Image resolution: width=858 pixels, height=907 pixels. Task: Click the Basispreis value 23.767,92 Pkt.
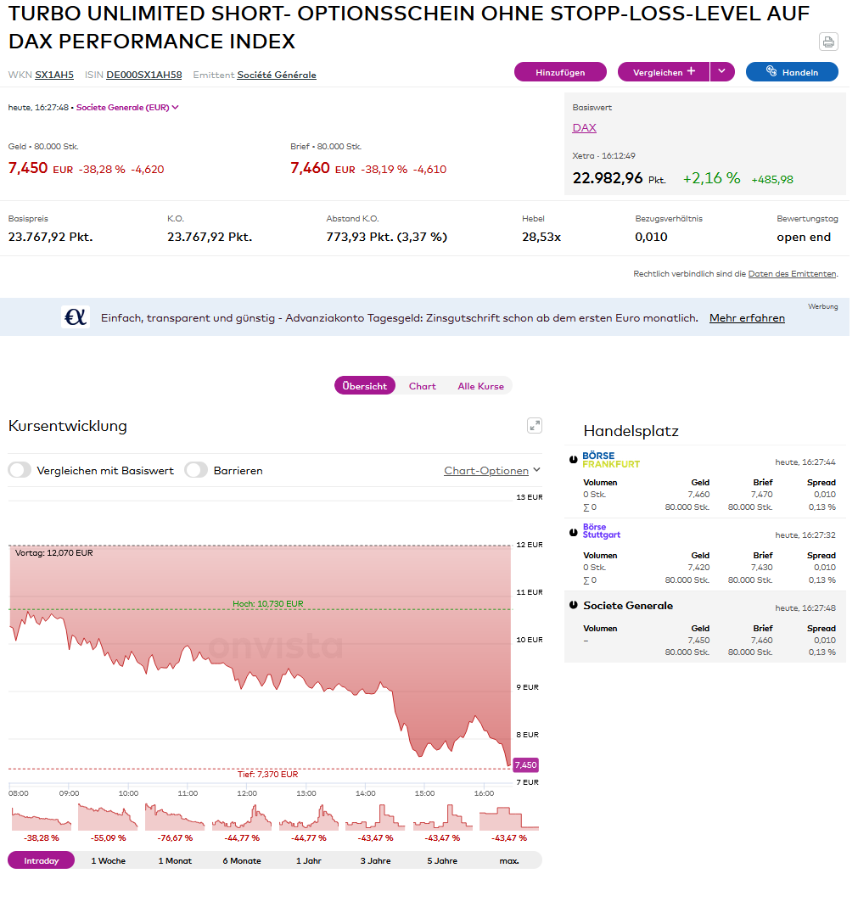click(51, 239)
